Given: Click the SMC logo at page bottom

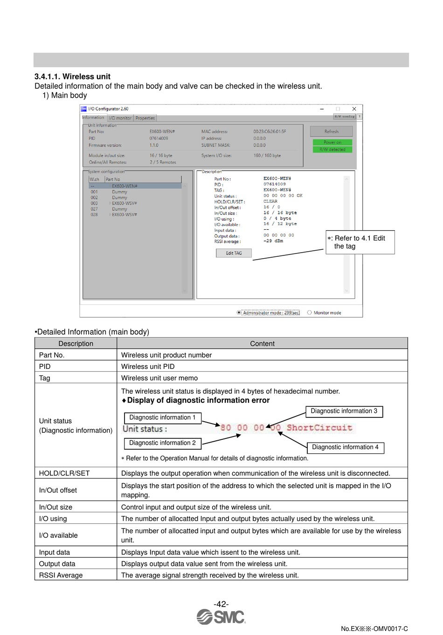Looking at the screenshot, I should (221, 617).
